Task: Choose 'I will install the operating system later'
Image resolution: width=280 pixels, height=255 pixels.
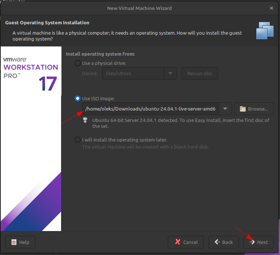Action: pyautogui.click(x=77, y=140)
